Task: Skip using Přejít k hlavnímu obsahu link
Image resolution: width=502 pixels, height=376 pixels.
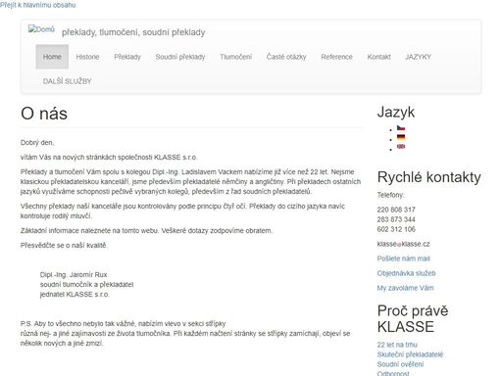Action: tap(37, 5)
